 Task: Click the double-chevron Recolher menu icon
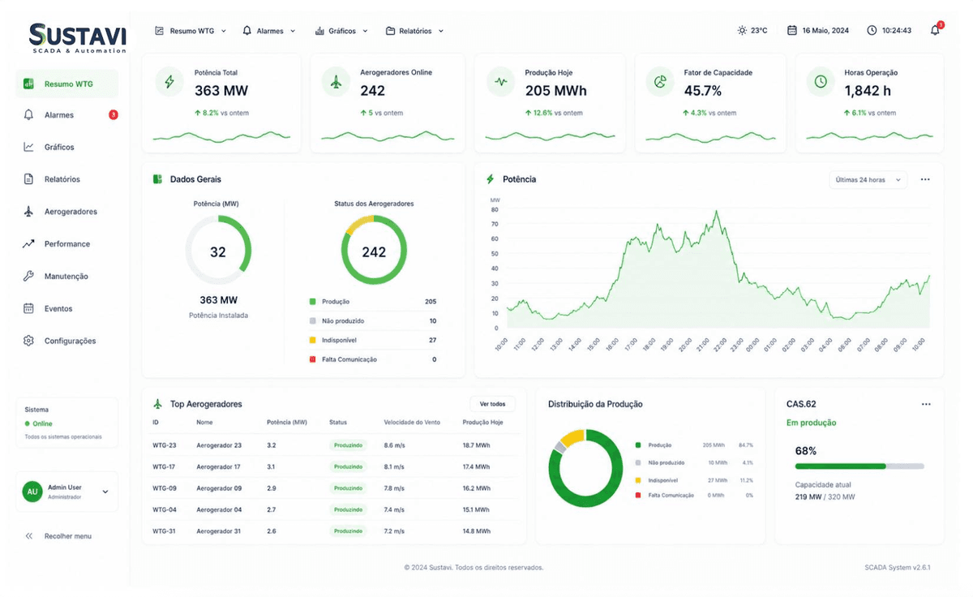(x=28, y=536)
